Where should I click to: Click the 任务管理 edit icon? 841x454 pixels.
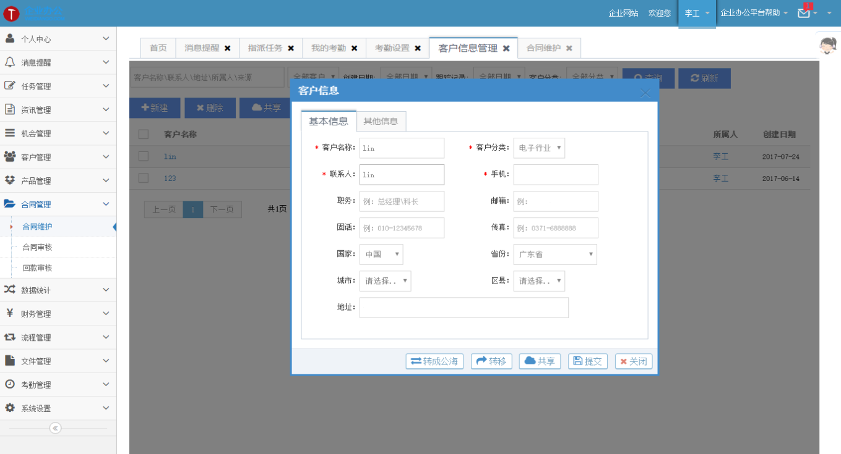[10, 86]
